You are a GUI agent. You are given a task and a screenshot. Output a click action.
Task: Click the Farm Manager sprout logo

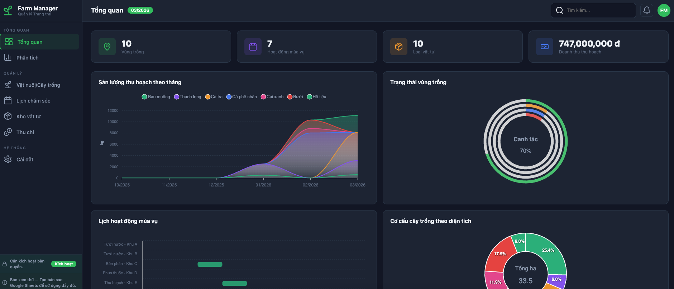8,11
